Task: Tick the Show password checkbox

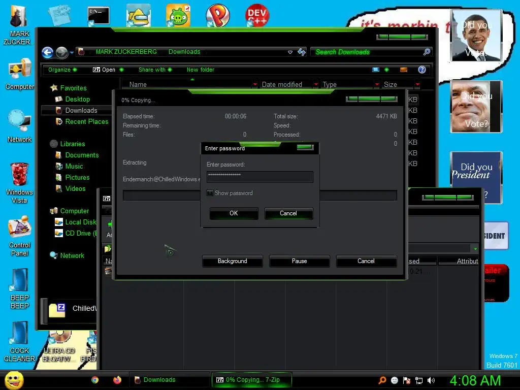Action: [210, 192]
